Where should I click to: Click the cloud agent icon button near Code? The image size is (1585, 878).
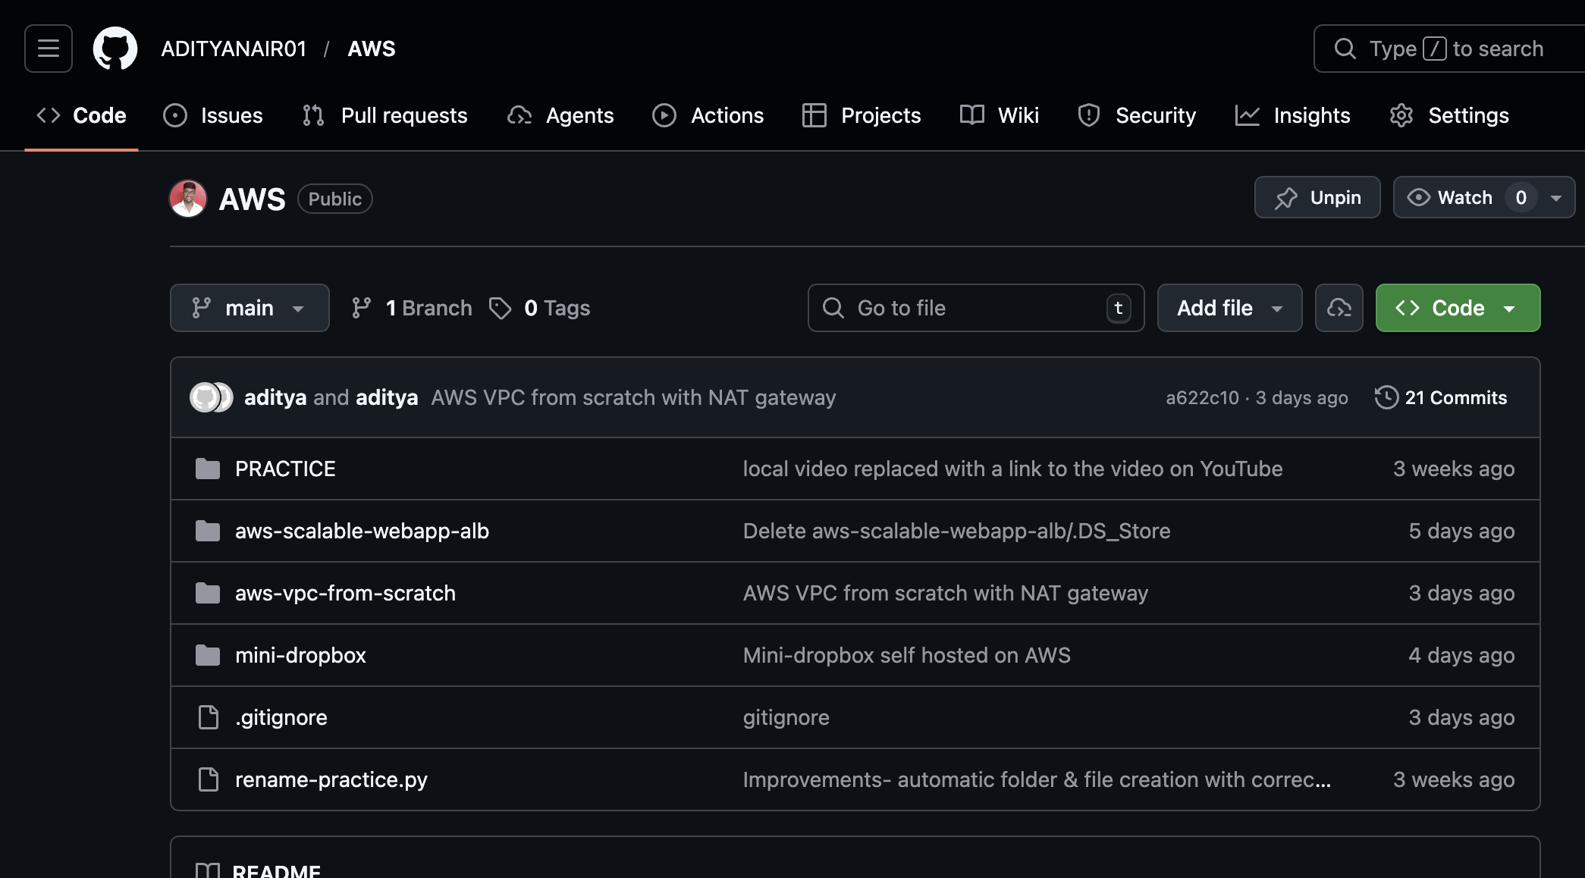pyautogui.click(x=1339, y=308)
